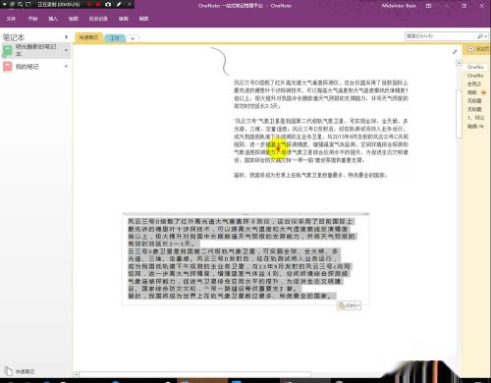
Task: Click the paragraph beginning 届时，我国
Action: point(310,176)
